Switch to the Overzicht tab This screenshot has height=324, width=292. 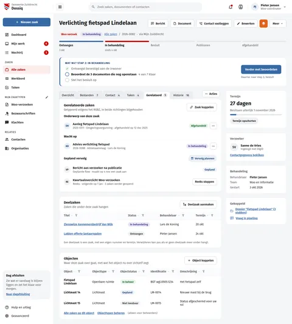click(68, 95)
